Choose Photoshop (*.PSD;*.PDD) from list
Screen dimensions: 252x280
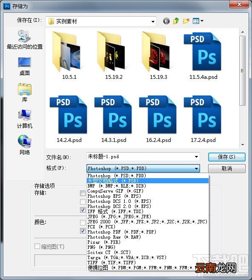(148, 176)
